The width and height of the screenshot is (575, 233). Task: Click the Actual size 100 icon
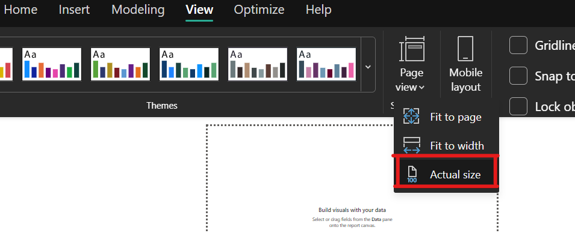point(412,174)
